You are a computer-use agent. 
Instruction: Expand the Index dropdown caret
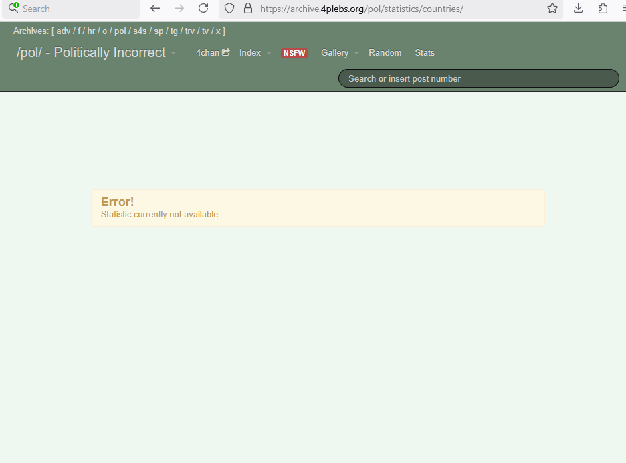click(269, 53)
